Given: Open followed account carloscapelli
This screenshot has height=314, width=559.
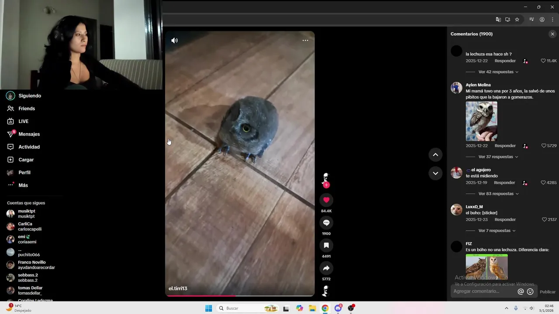Looking at the screenshot, I should [26, 226].
